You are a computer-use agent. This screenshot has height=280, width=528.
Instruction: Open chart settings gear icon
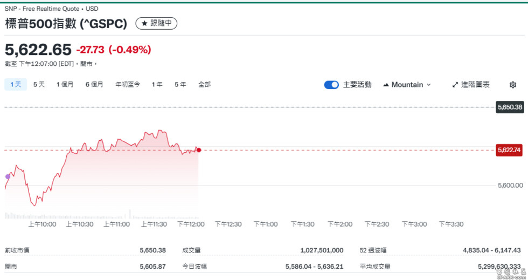tap(512, 85)
